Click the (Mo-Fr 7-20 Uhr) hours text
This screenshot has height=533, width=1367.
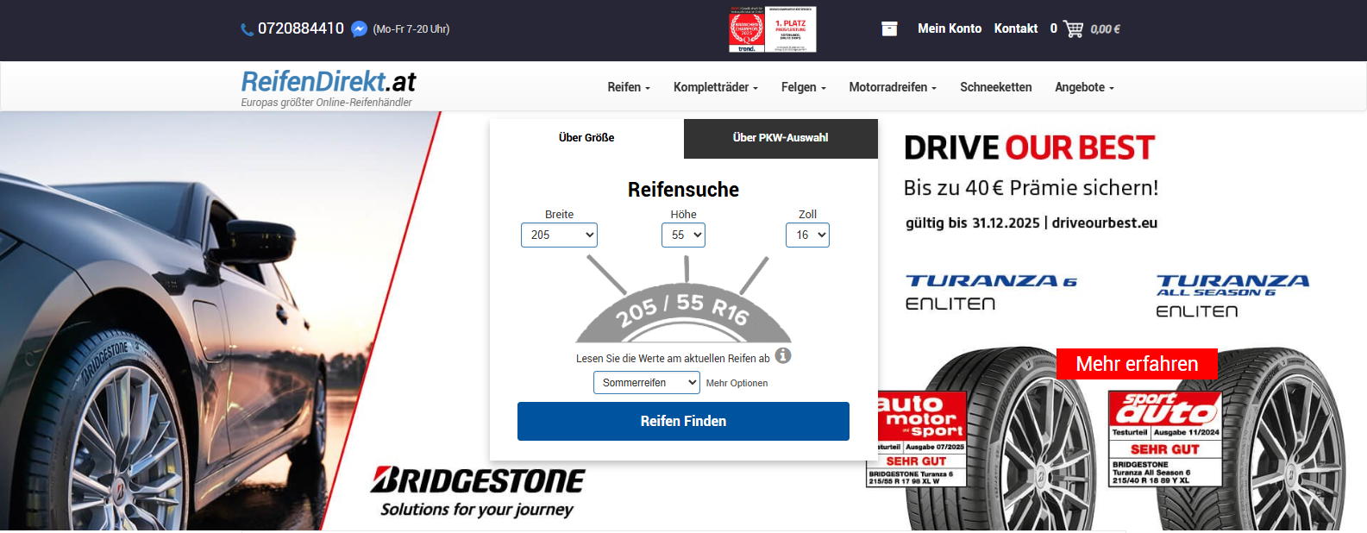pyautogui.click(x=411, y=29)
